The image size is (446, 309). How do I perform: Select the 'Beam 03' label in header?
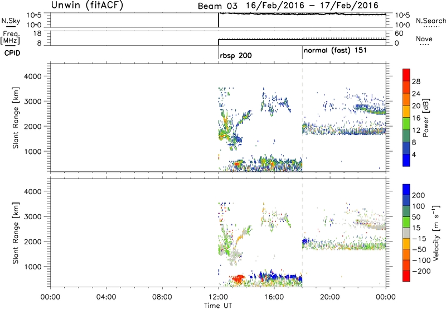217,6
